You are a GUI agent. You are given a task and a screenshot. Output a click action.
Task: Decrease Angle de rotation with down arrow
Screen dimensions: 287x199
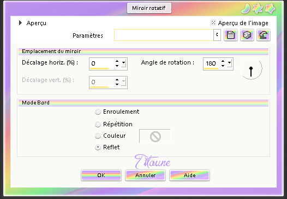pyautogui.click(x=223, y=65)
